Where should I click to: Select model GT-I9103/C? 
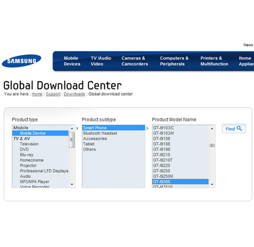181,128
